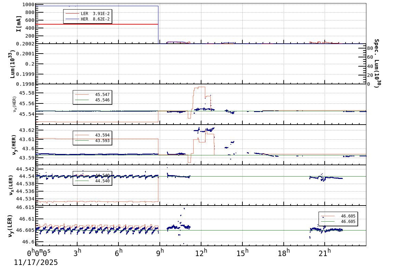Click the 45.547 legend entry
Screen dimensions: 394x267
click(92, 95)
